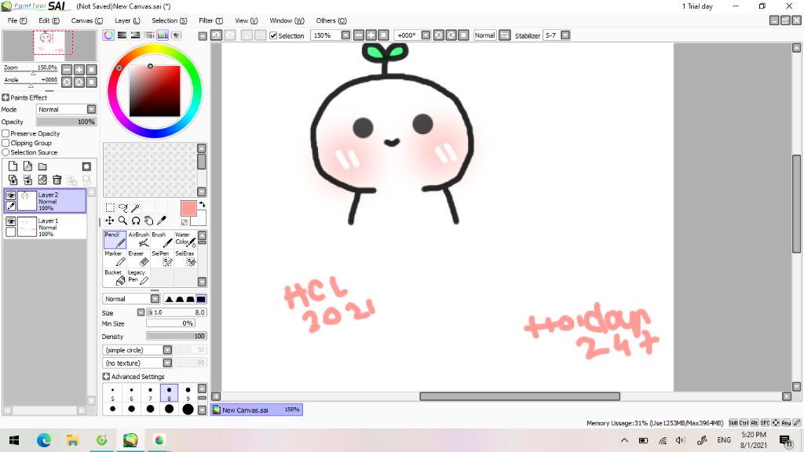Toggle the scratchpad panel icon
804x452 pixels.
177,35
